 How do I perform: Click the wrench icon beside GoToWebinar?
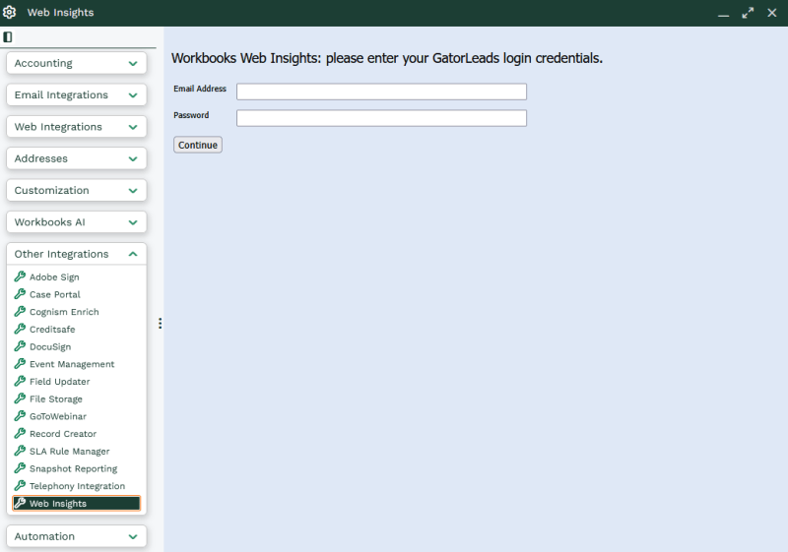coord(20,416)
